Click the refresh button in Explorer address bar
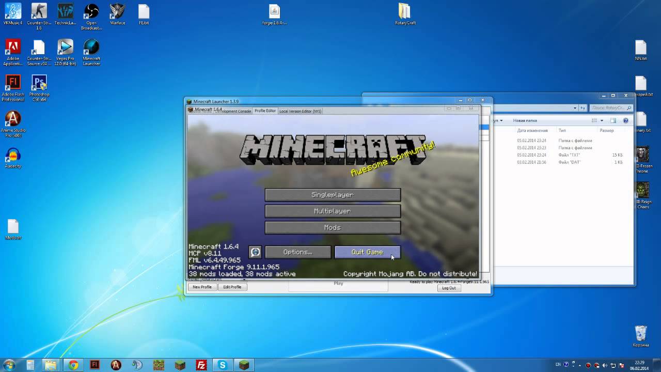The height and width of the screenshot is (372, 661). 584,108
